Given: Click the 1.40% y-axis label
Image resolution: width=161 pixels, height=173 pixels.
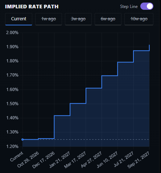Looking at the screenshot, I should pos(12,118).
